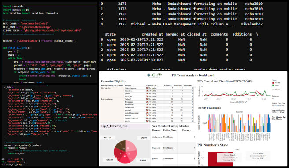Viewport: 289px width, 168px height.
Task: Click 'Jan 4' label on line chart axis
Action: pos(207,99)
